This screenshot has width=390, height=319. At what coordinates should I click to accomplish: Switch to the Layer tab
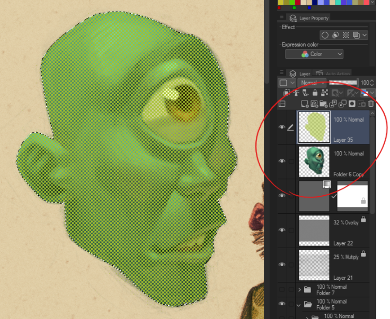pos(300,74)
